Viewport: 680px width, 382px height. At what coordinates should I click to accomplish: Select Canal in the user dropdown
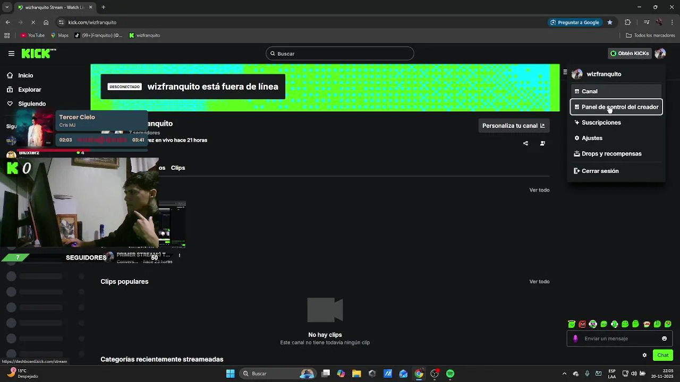pos(616,91)
